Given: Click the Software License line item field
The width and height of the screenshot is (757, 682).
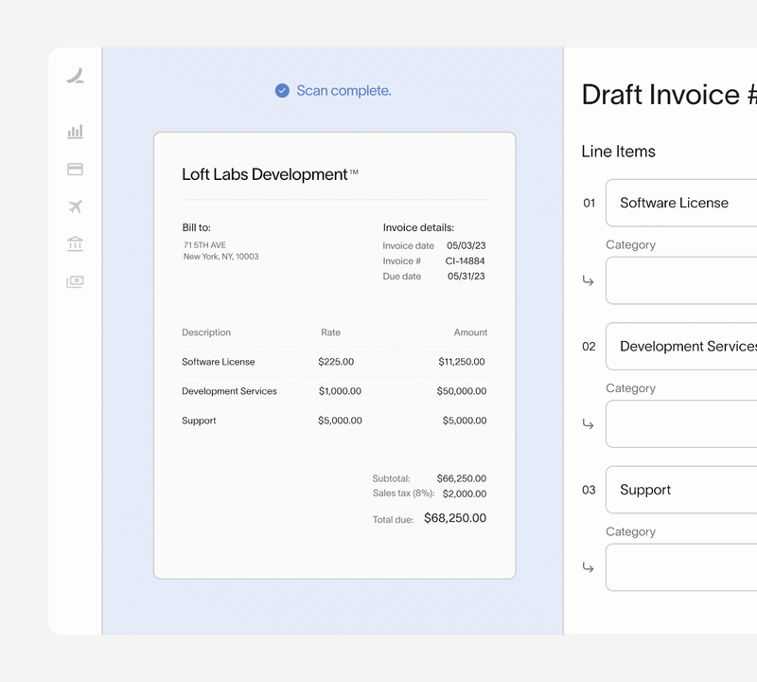Looking at the screenshot, I should click(x=681, y=203).
